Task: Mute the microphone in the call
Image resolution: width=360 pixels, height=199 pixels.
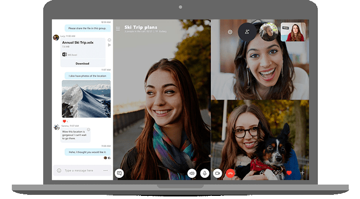Action: click(x=205, y=173)
